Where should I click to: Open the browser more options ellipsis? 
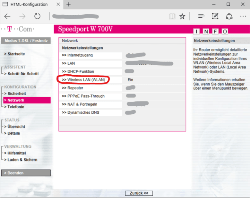243,16
